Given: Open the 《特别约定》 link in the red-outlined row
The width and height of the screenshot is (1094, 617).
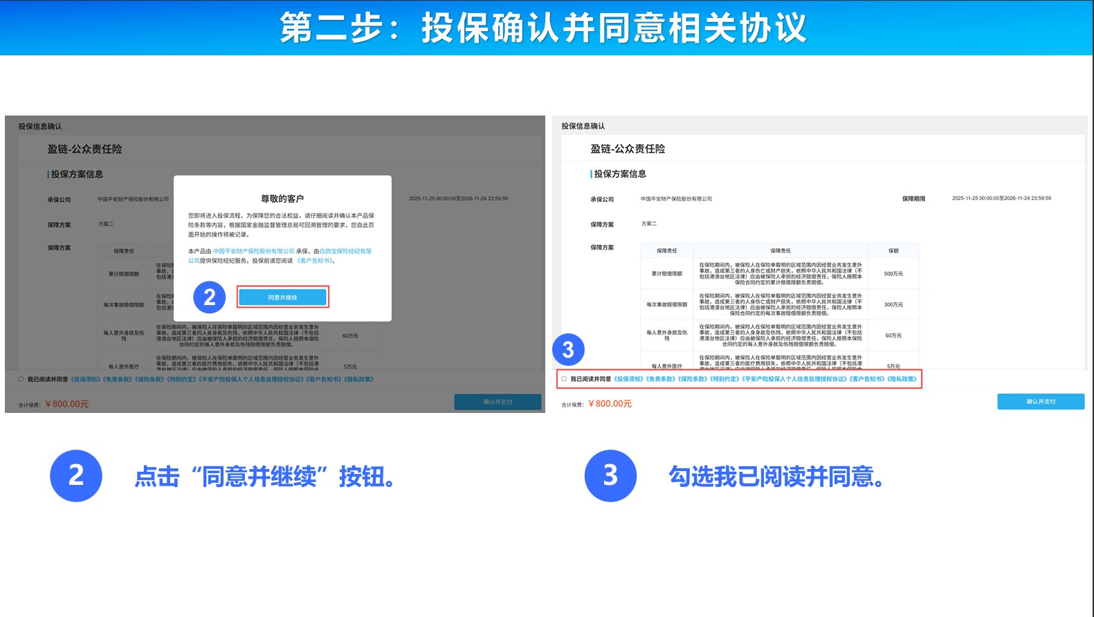Looking at the screenshot, I should tap(724, 379).
